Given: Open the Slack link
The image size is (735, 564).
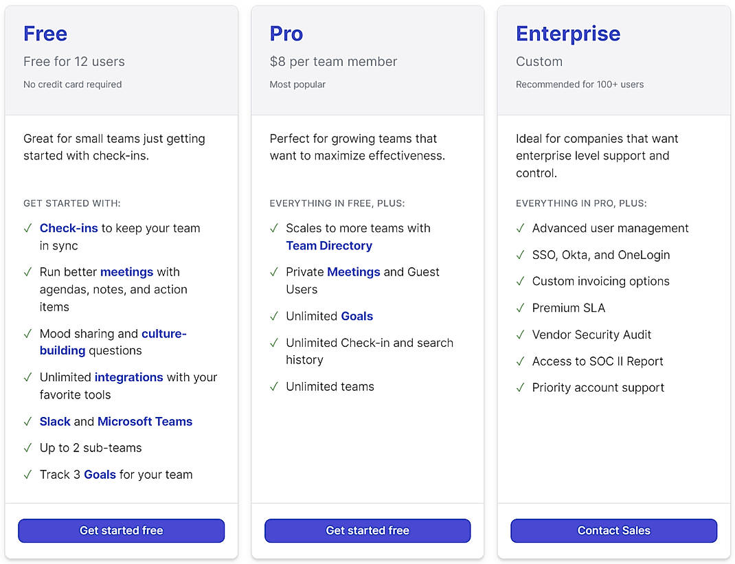Looking at the screenshot, I should coord(55,422).
